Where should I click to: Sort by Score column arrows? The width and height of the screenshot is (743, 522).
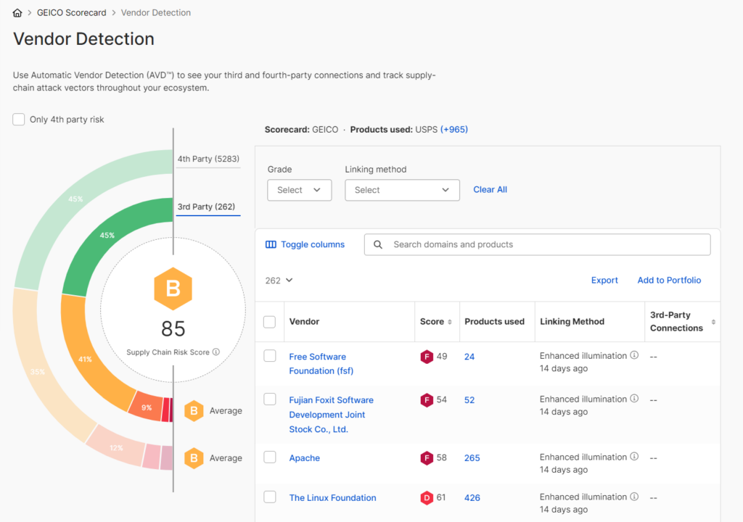(x=450, y=322)
